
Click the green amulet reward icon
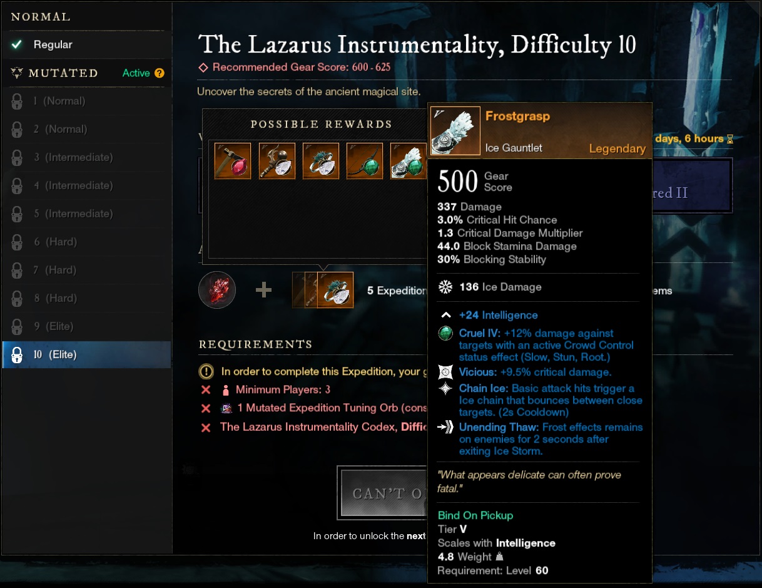click(x=365, y=161)
